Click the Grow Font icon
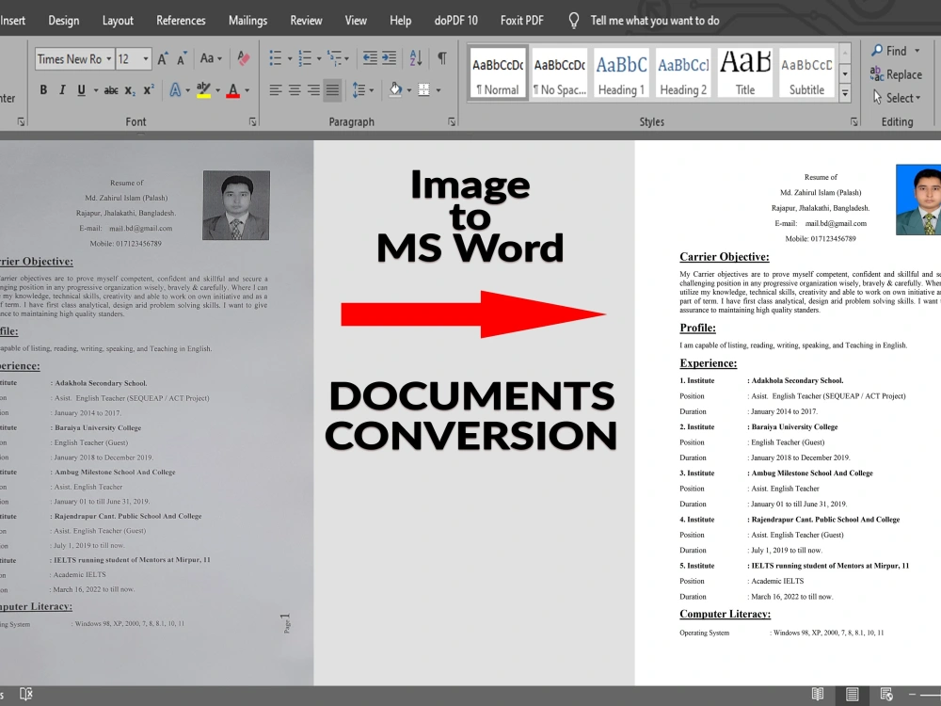The height and width of the screenshot is (706, 941). point(163,58)
